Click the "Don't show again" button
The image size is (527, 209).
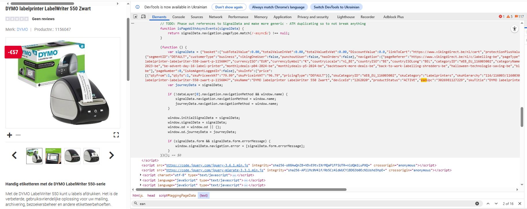tap(229, 7)
